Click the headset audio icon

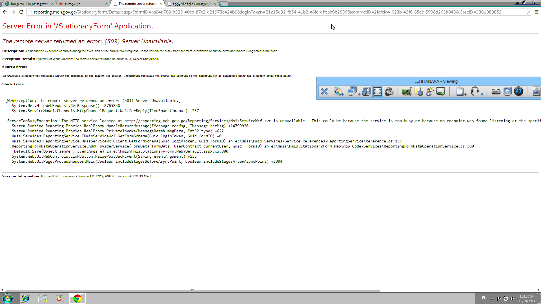(x=475, y=91)
